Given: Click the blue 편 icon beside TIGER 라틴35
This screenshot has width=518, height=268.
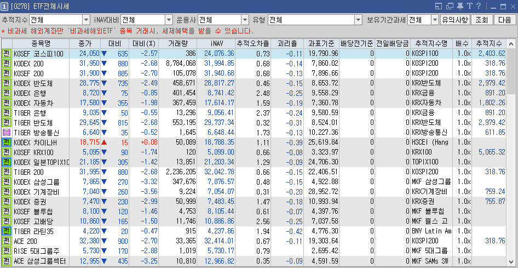Looking at the screenshot, I should click(x=7, y=231).
